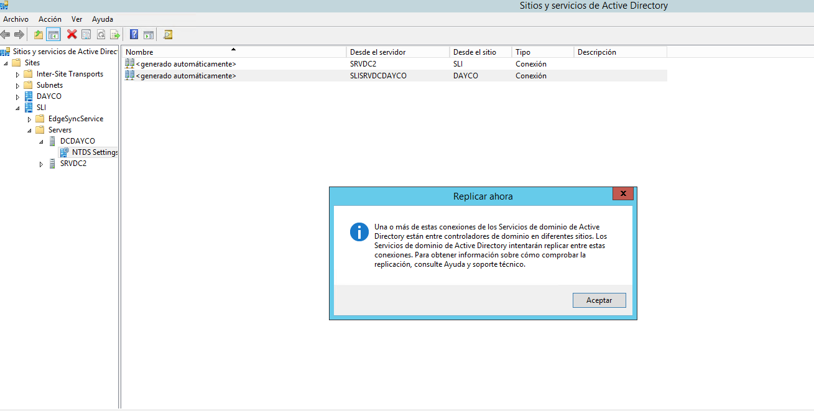814x411 pixels.
Task: Click the NTDS Settings icon
Action: tap(65, 152)
